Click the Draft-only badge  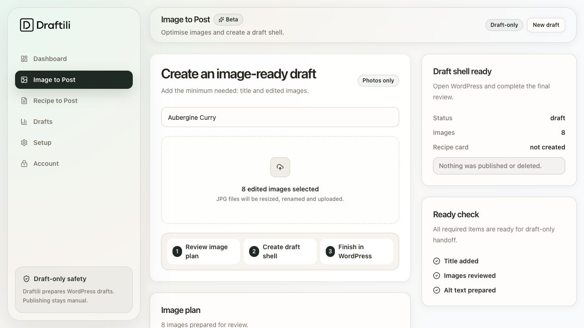pos(504,25)
